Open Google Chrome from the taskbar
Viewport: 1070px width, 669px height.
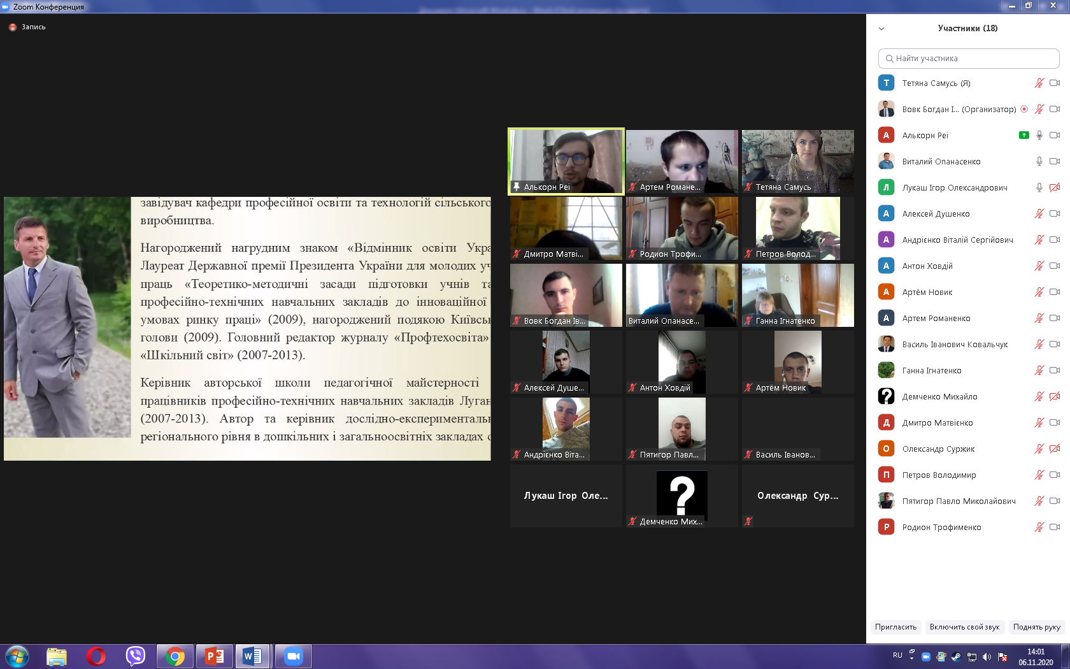coord(175,656)
